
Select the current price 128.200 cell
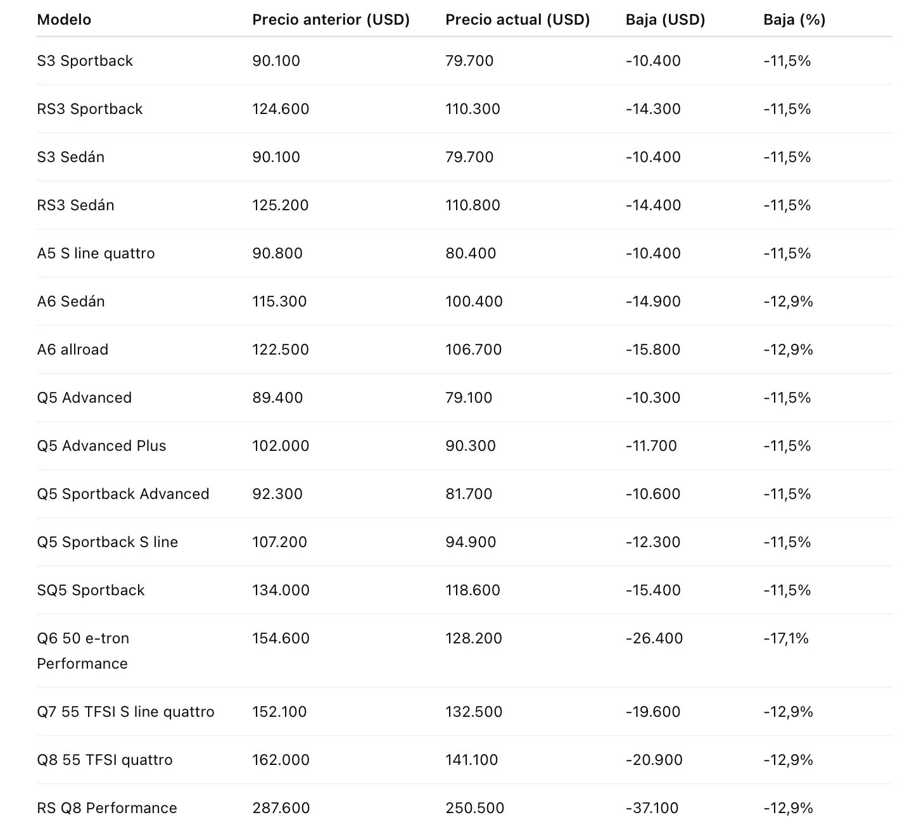tap(474, 638)
